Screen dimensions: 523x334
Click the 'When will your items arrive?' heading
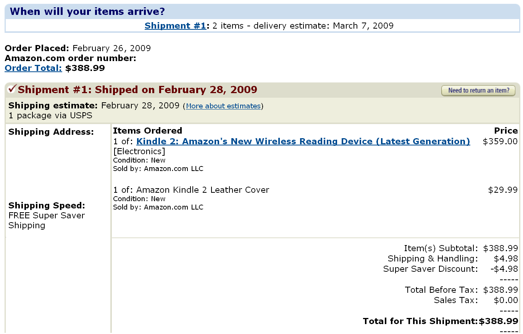point(87,11)
